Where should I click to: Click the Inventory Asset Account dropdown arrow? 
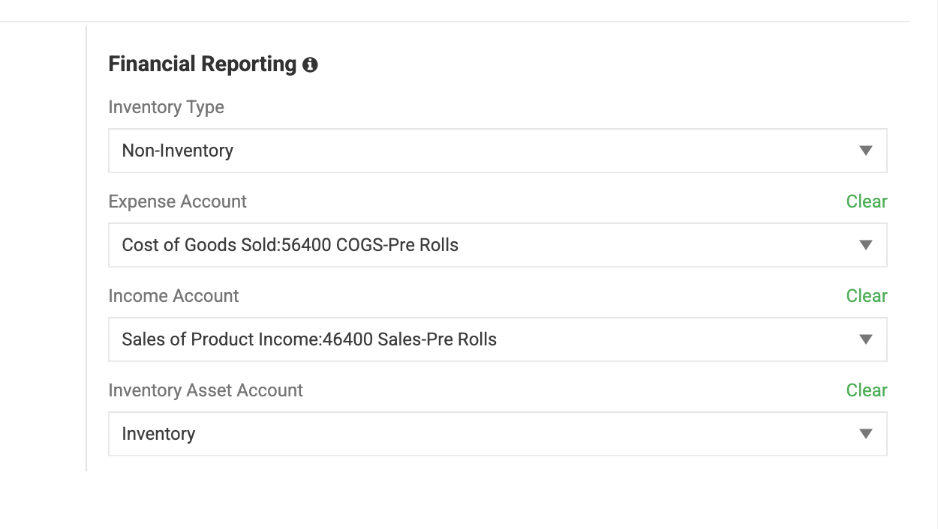click(865, 434)
